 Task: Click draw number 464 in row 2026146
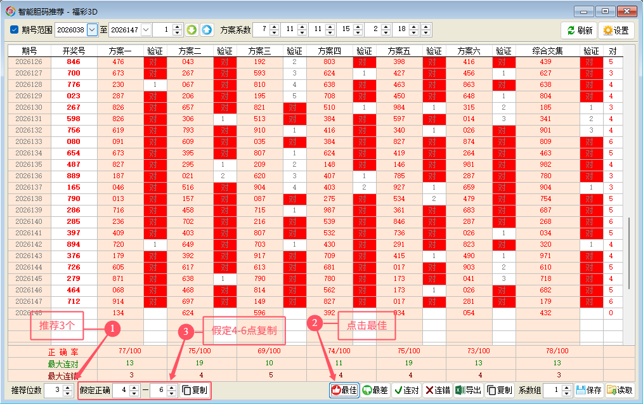[x=74, y=290]
